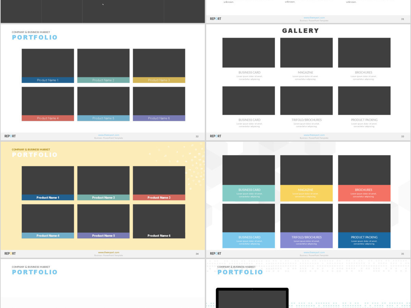Click the REPORT logo in slide 31 footer
Viewport: 411px width, 308px height.
(215, 18)
